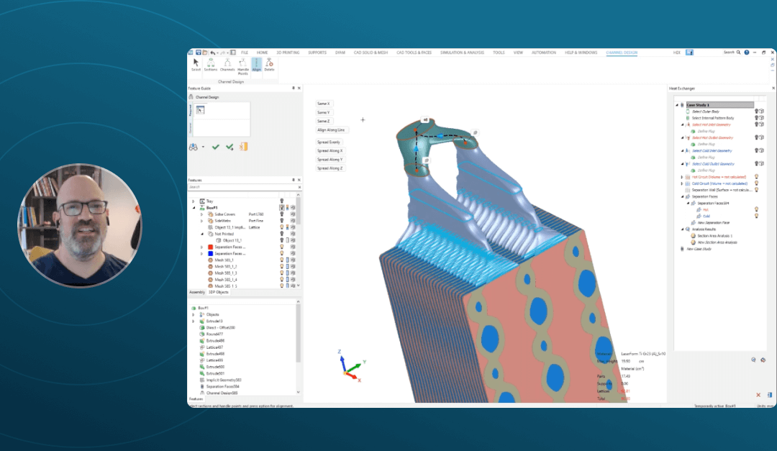This screenshot has height=451, width=777.
Task: Toggle visibility bulb of Hot Circuit
Action: tap(757, 176)
